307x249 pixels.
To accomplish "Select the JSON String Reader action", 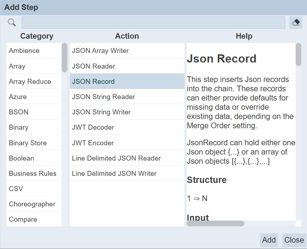I will click(127, 97).
